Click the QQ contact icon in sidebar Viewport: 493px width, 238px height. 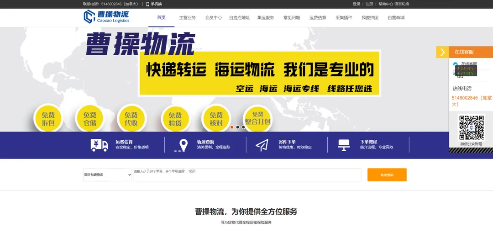point(455,73)
